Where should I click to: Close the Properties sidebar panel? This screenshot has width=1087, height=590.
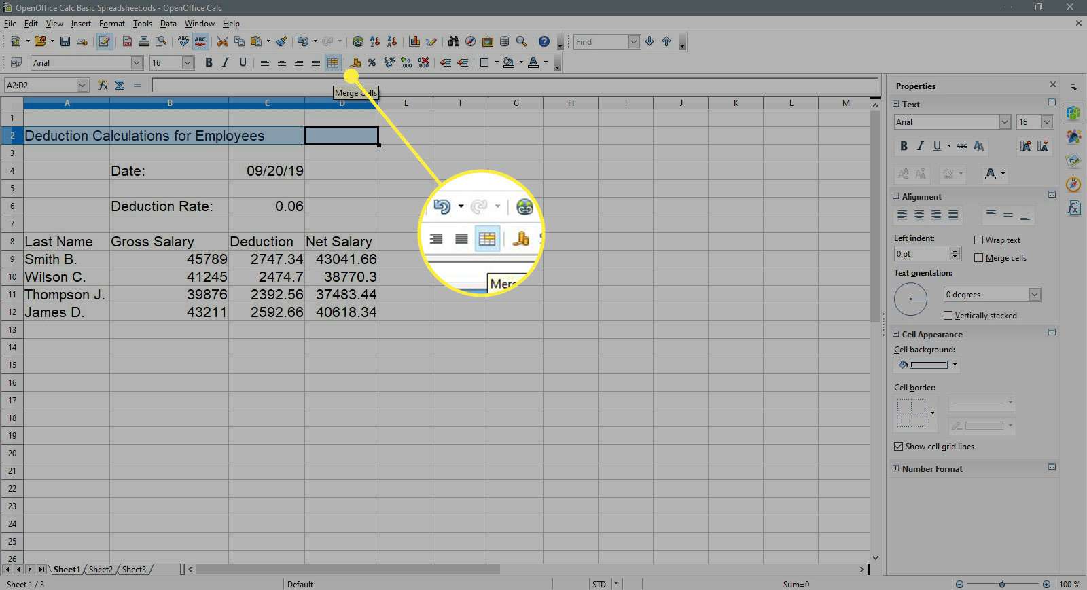[1053, 85]
